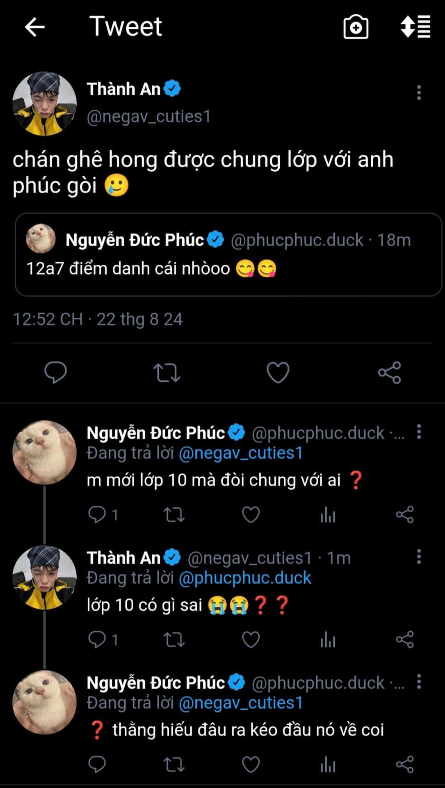Share Thành An's main tweet
This screenshot has width=445, height=788.
pyautogui.click(x=389, y=372)
